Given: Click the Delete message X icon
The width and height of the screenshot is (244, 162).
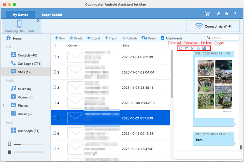Looking at the screenshot, I should click(x=192, y=49).
